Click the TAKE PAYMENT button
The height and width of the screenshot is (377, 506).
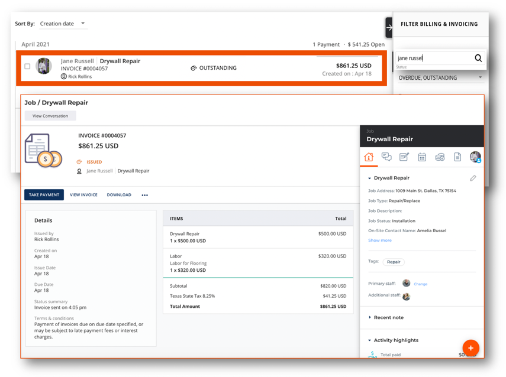point(44,195)
